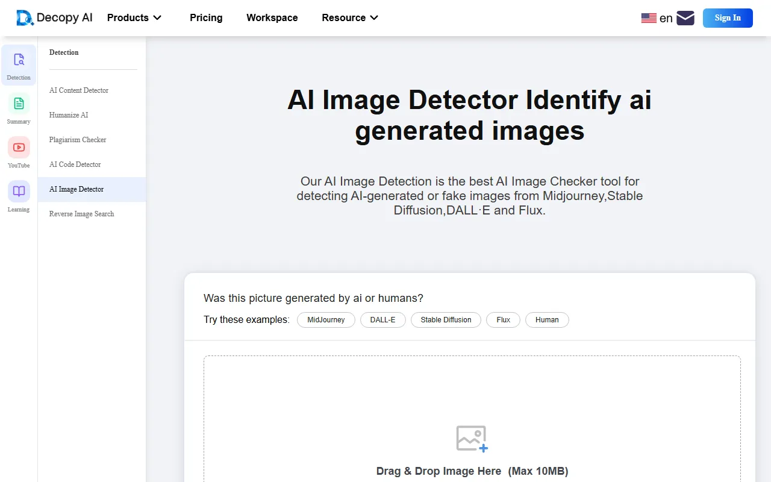Click the image upload icon
This screenshot has width=771, height=482.
(472, 439)
